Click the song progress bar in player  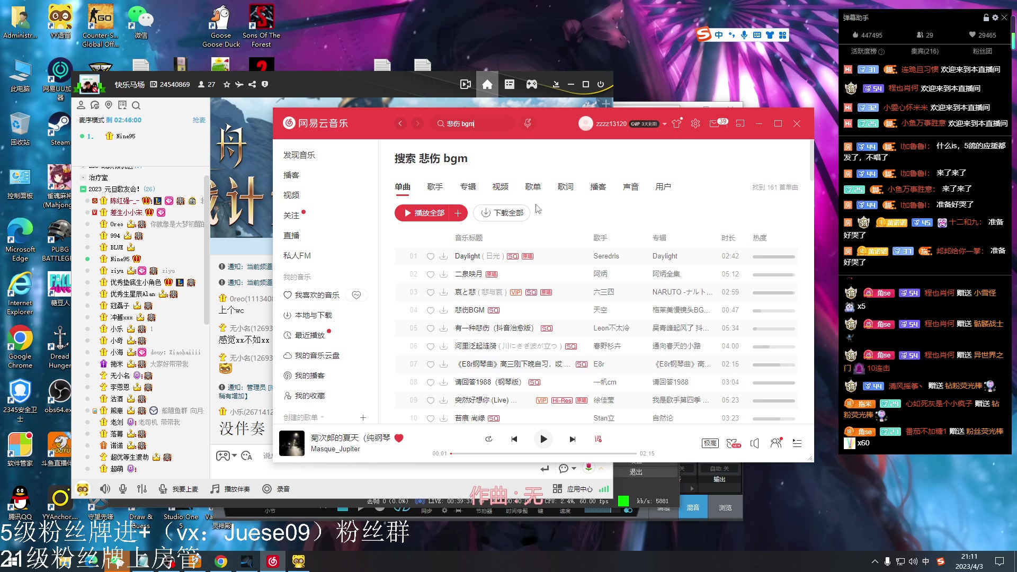[543, 453]
